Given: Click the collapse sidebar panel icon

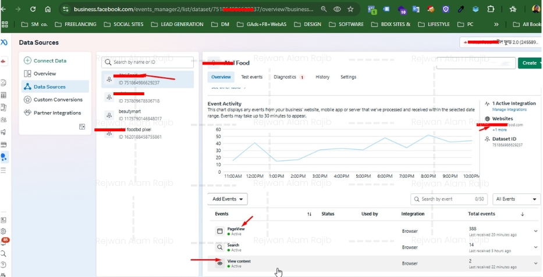Looking at the screenshot, I should [x=82, y=127].
